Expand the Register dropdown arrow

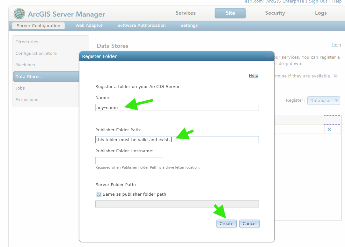[x=336, y=101]
